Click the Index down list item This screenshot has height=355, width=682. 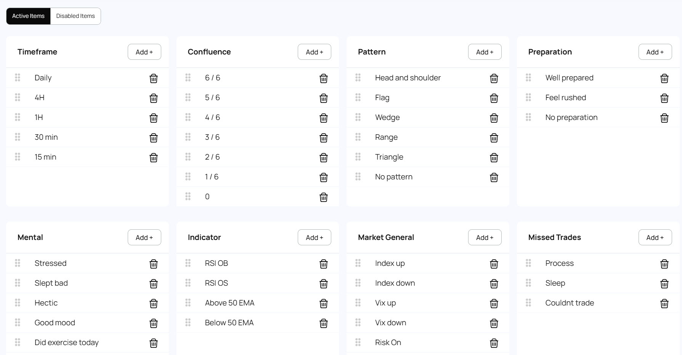(395, 283)
